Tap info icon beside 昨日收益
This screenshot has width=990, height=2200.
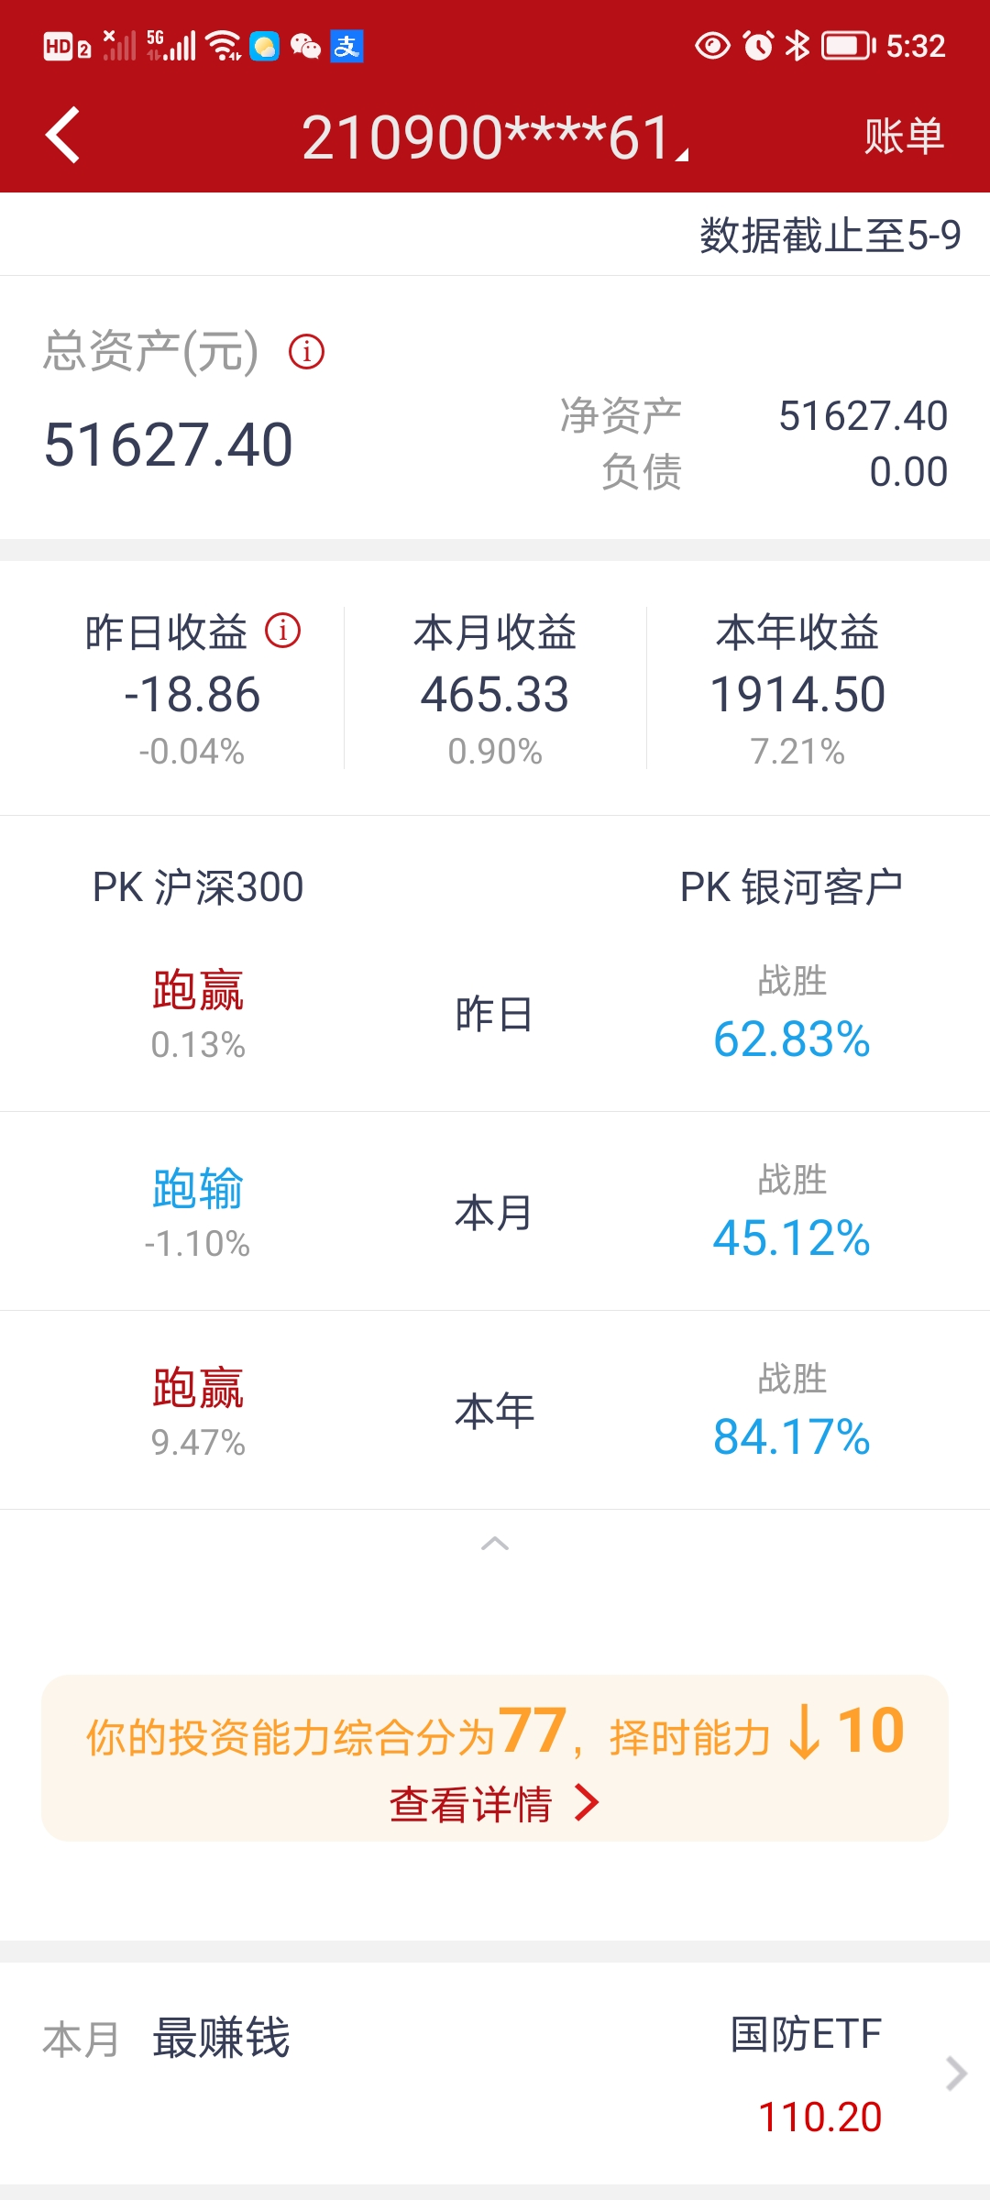[x=282, y=631]
